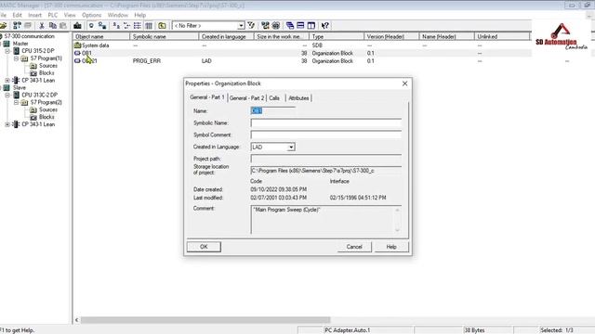The height and width of the screenshot is (334, 595).
Task: Click the Tile Horizontally toolbar icon
Action: (x=300, y=25)
